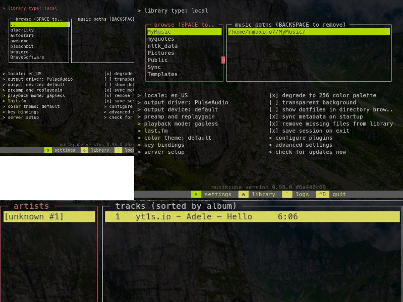The width and height of the screenshot is (403, 302).
Task: Toggle degrade to 256 color palette checkbox
Action: 273,95
